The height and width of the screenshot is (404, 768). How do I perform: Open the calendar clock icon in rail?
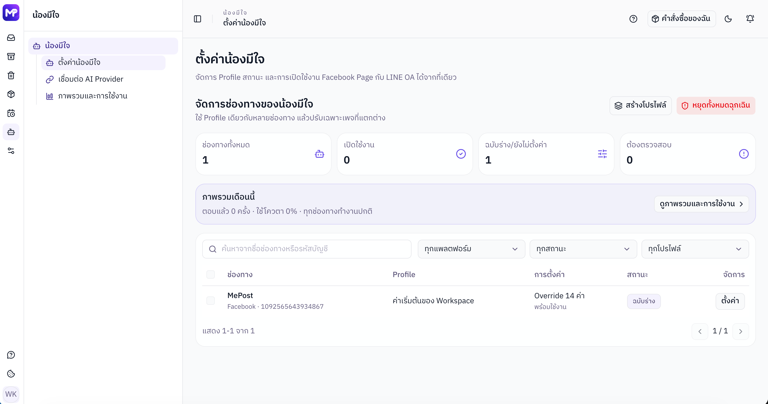pos(11,113)
